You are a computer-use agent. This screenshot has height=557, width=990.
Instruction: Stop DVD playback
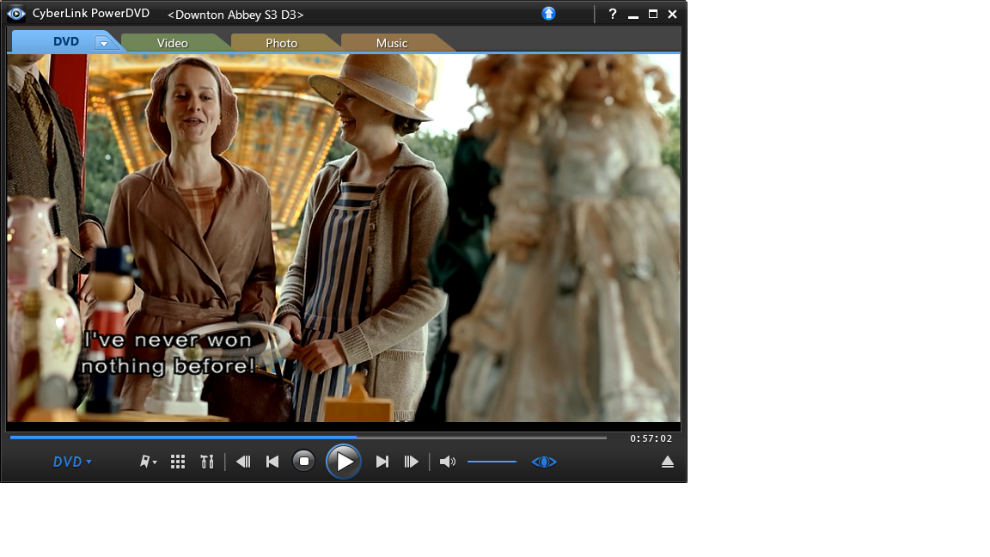(303, 462)
